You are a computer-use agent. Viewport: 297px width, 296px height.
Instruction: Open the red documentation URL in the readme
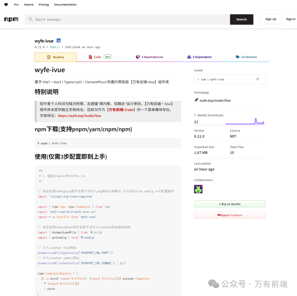click(79, 116)
